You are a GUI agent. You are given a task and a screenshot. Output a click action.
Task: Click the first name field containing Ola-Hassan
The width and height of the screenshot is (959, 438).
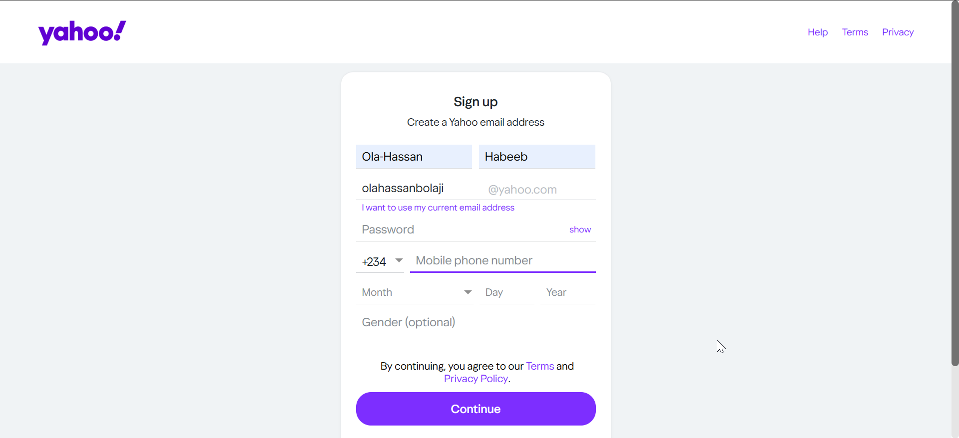[414, 157]
